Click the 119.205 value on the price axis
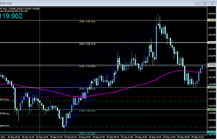The image size is (217, 140). (212, 106)
